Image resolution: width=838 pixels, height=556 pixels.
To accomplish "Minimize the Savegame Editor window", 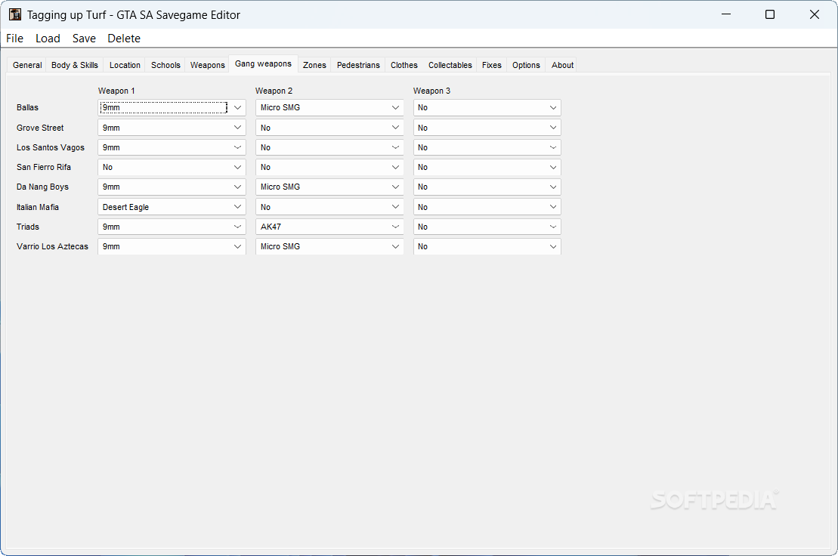I will (x=725, y=14).
